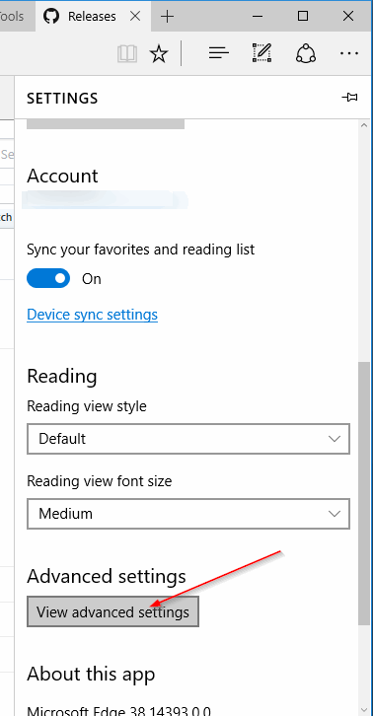Minimize the Edge window
This screenshot has width=373, height=716.
click(x=258, y=17)
